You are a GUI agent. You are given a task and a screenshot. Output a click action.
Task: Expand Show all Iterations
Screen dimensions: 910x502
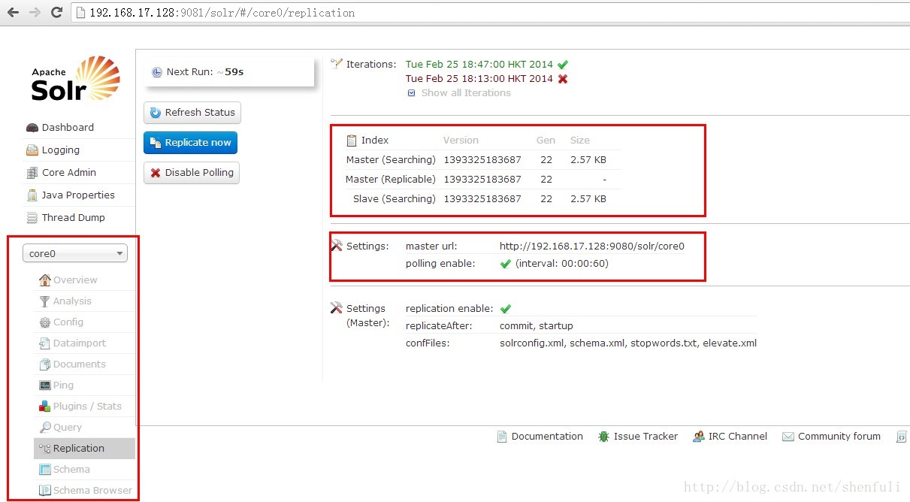[465, 93]
